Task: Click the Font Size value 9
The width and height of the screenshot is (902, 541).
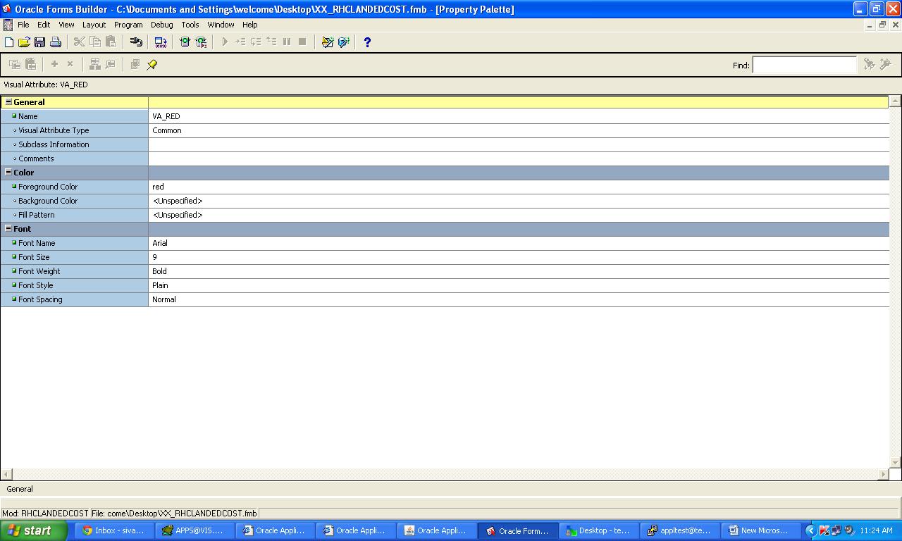Action: 154,257
